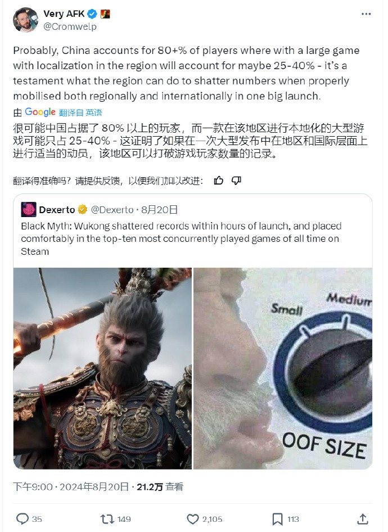
Task: Click Very AFK blue verified badge
Action: [x=92, y=14]
